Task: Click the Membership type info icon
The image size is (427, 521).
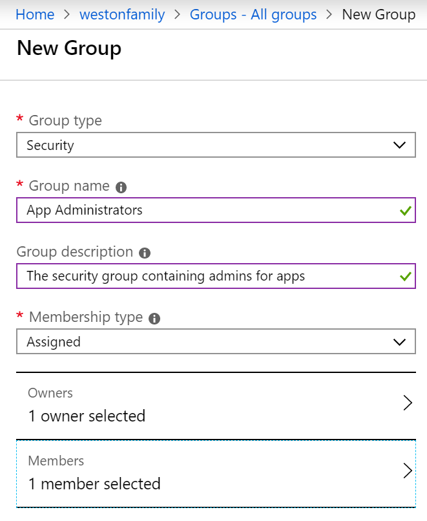Action: [154, 319]
